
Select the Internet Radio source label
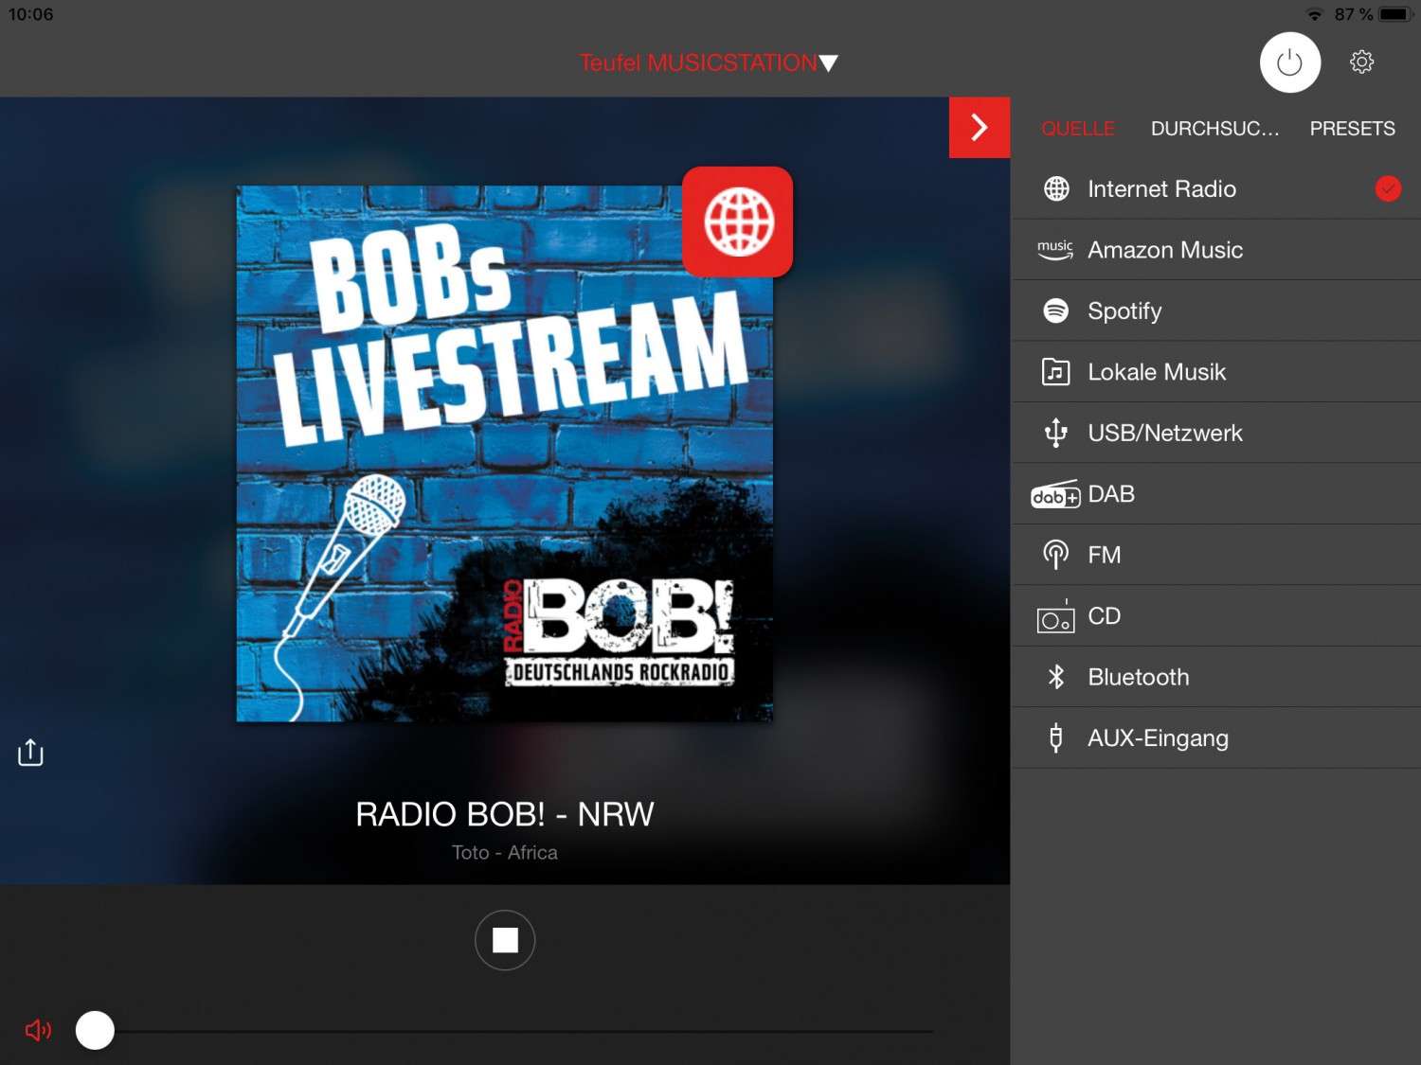click(x=1161, y=189)
